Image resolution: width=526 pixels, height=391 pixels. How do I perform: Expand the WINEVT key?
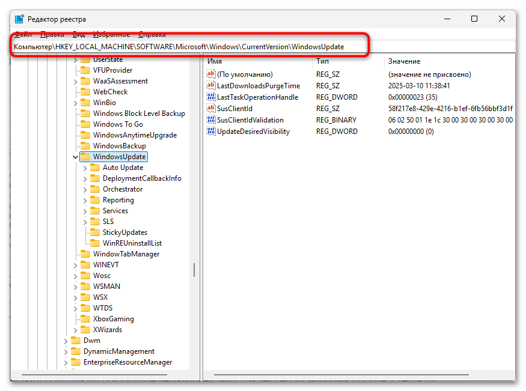[x=76, y=265]
